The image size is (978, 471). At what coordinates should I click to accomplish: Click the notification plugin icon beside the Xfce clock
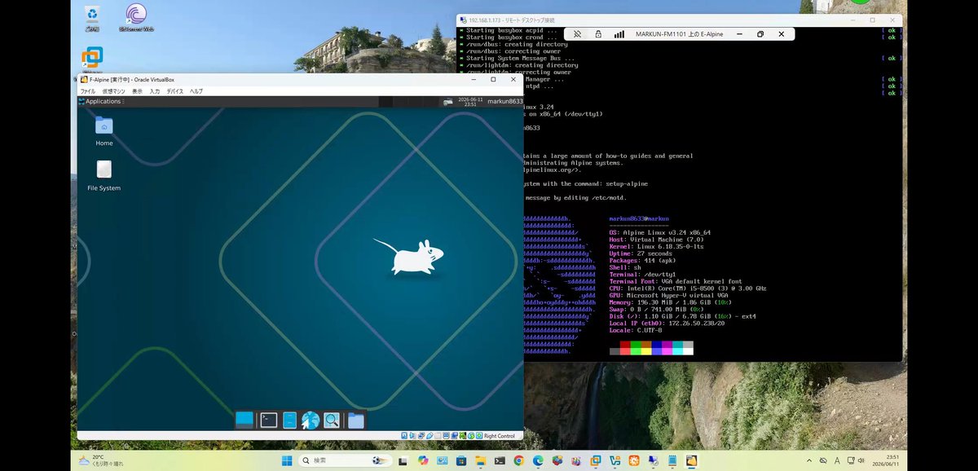(x=448, y=102)
